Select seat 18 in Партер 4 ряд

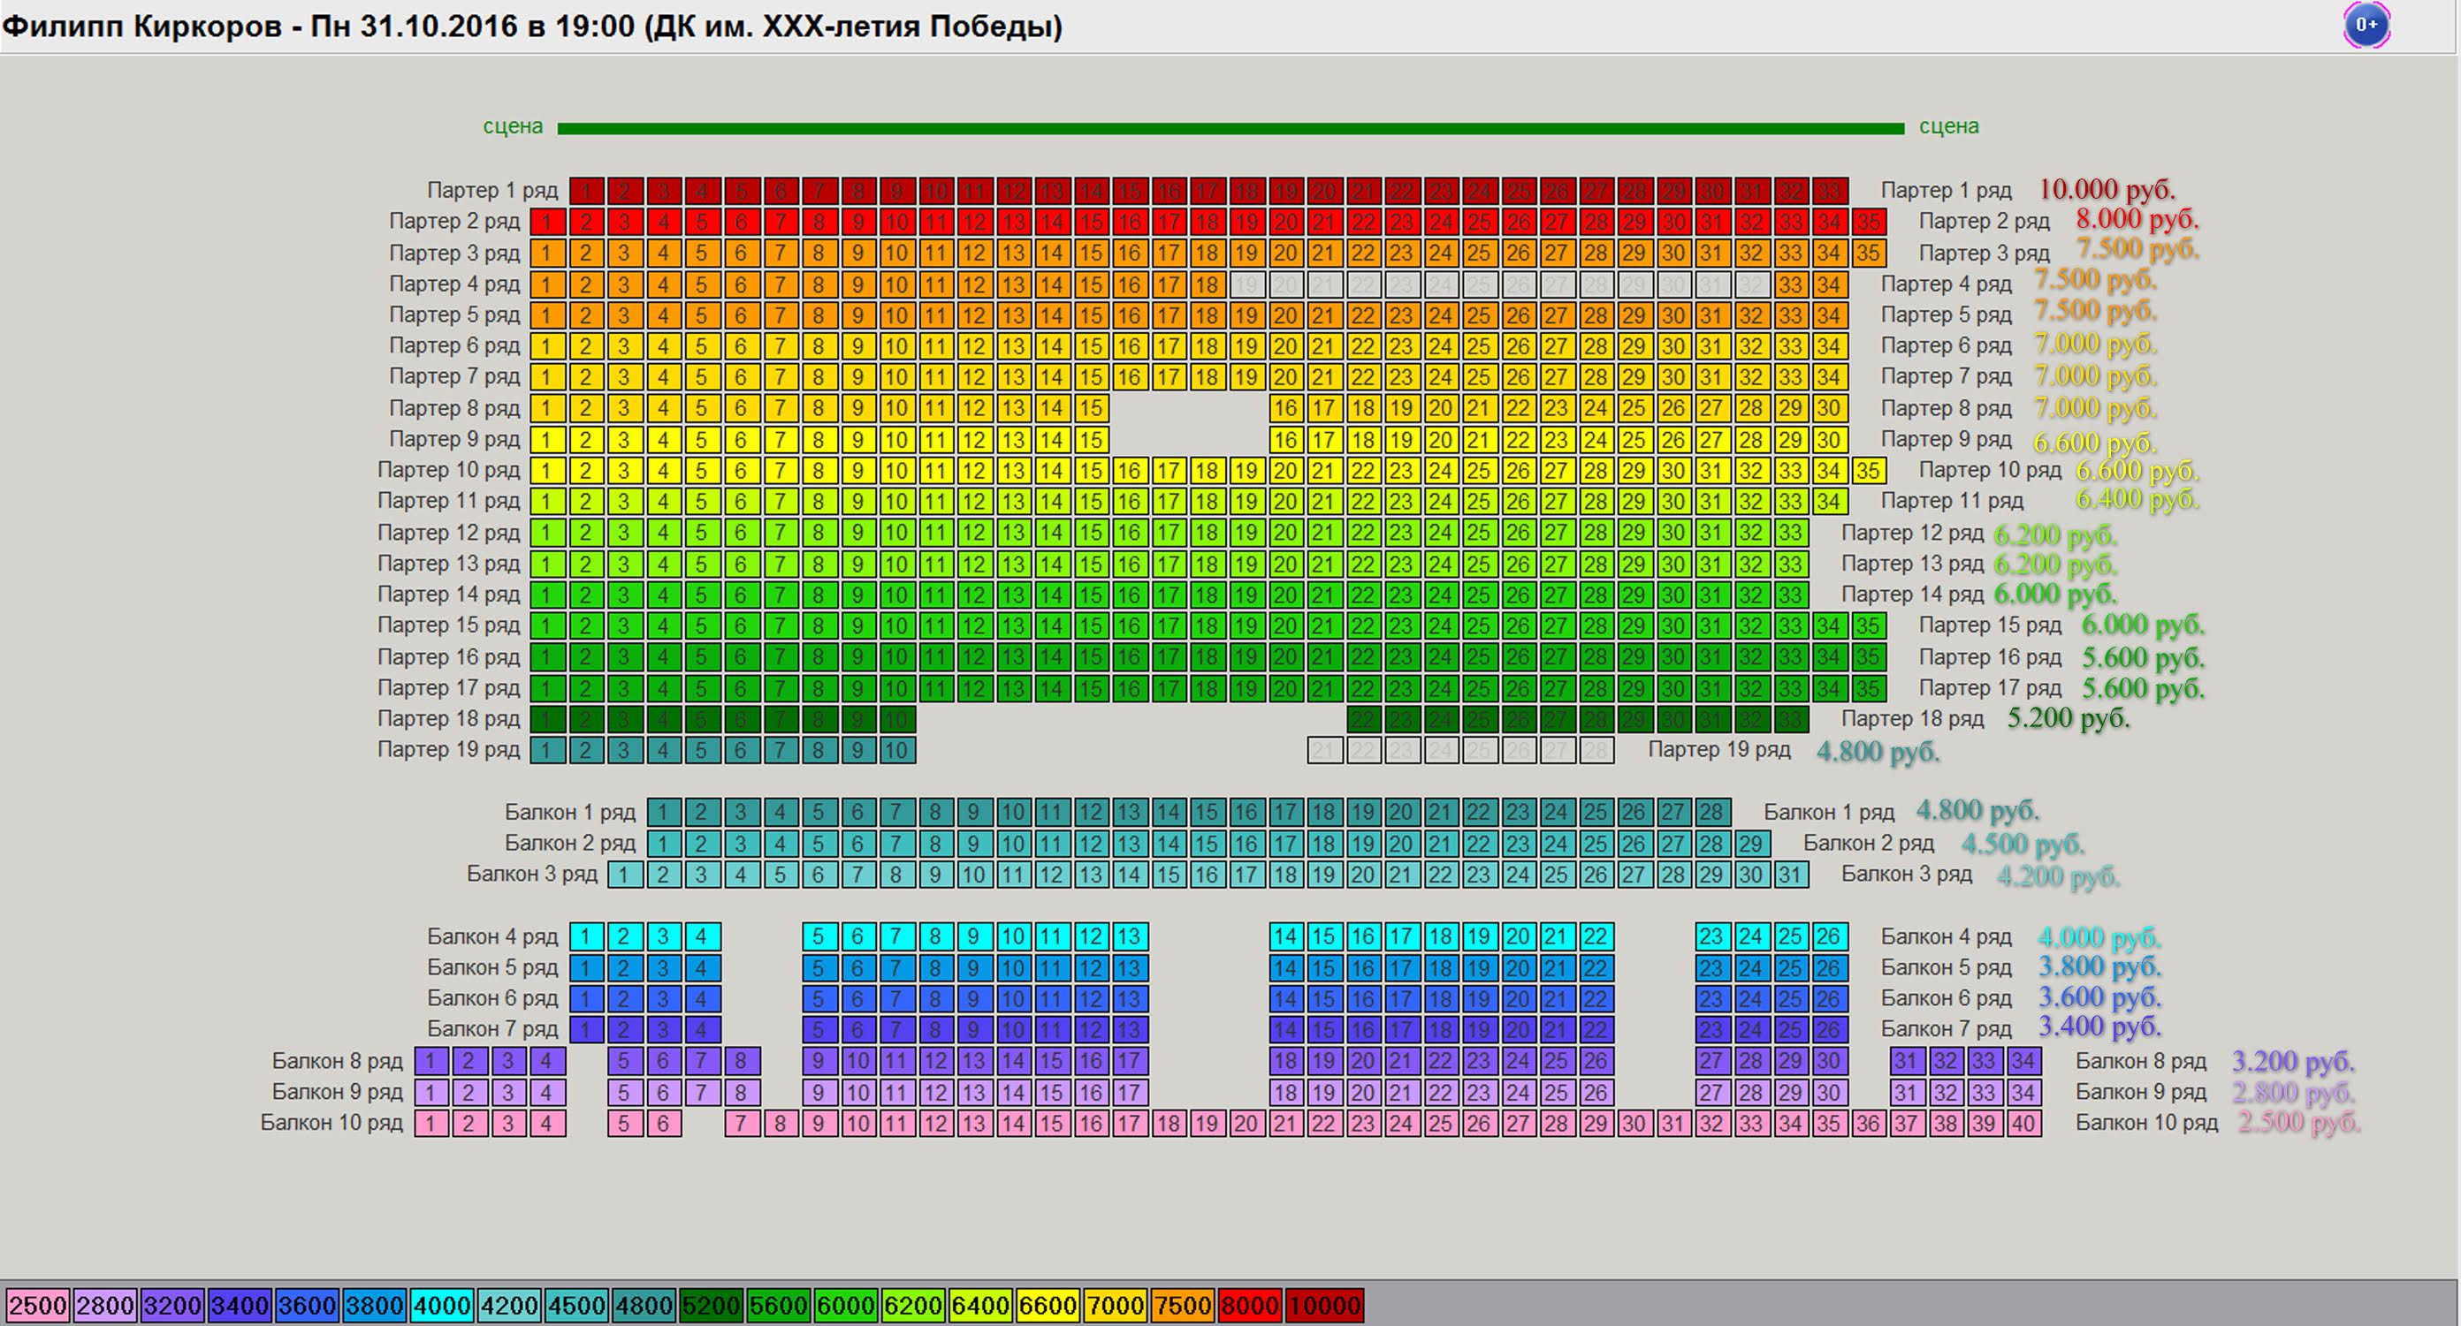click(x=1207, y=284)
